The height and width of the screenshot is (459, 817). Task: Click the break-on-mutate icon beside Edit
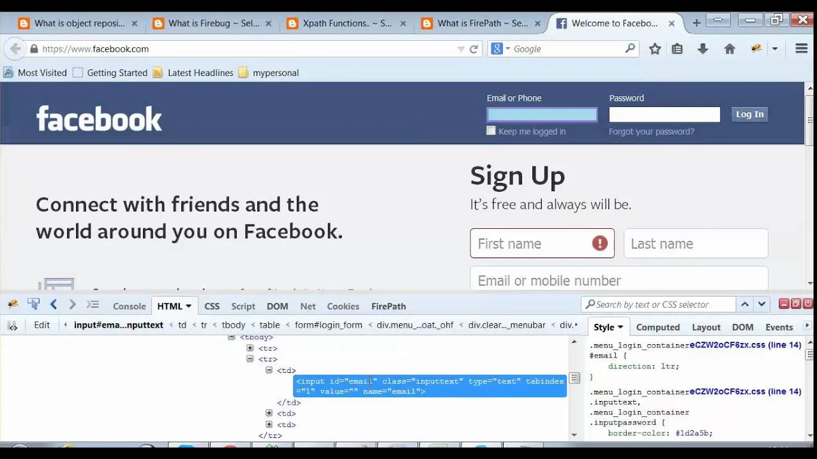pos(13,326)
